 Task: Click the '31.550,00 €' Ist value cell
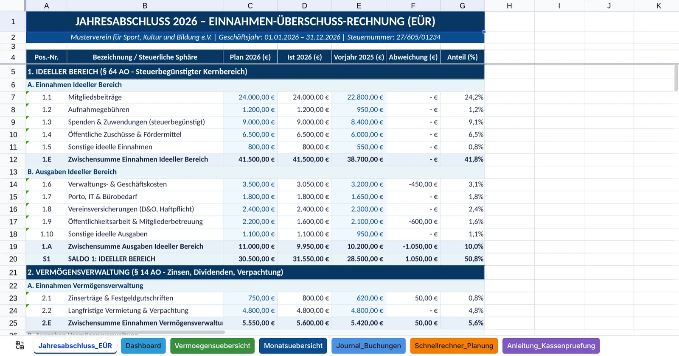304,259
